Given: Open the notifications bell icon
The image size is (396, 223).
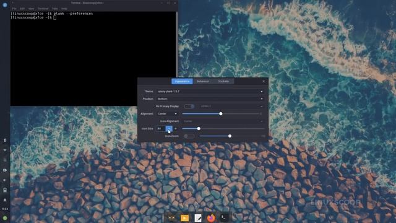Looking at the screenshot, I should [x=5, y=200].
